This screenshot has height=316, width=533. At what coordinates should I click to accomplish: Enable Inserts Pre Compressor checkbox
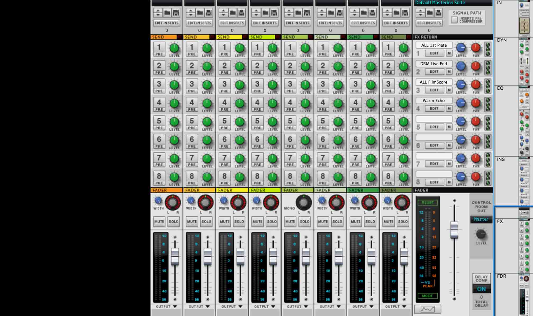point(454,20)
